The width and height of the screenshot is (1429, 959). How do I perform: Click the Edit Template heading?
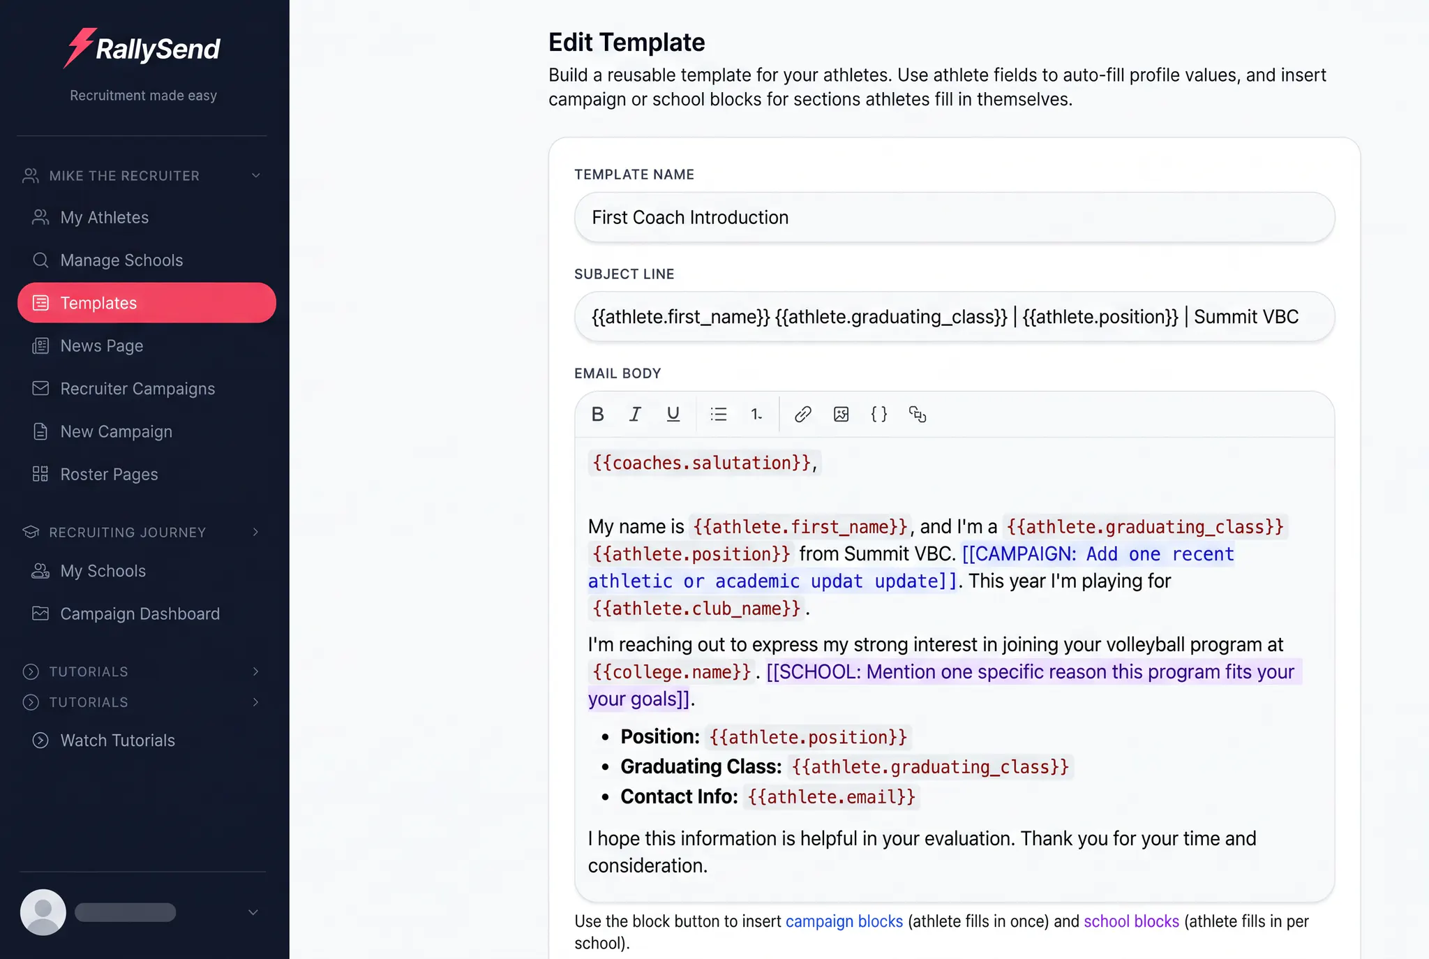tap(627, 42)
